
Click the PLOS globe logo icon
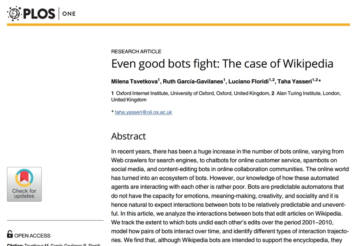(14, 14)
